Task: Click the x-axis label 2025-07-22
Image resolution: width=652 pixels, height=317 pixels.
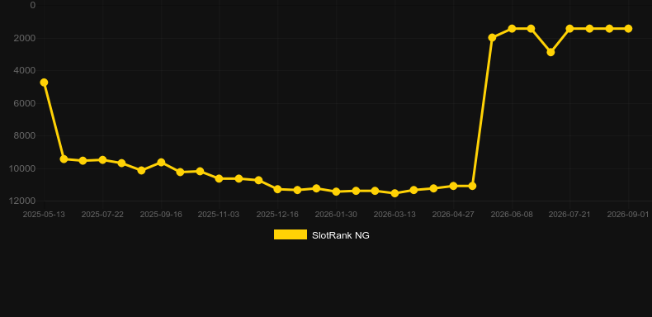Action: click(102, 215)
